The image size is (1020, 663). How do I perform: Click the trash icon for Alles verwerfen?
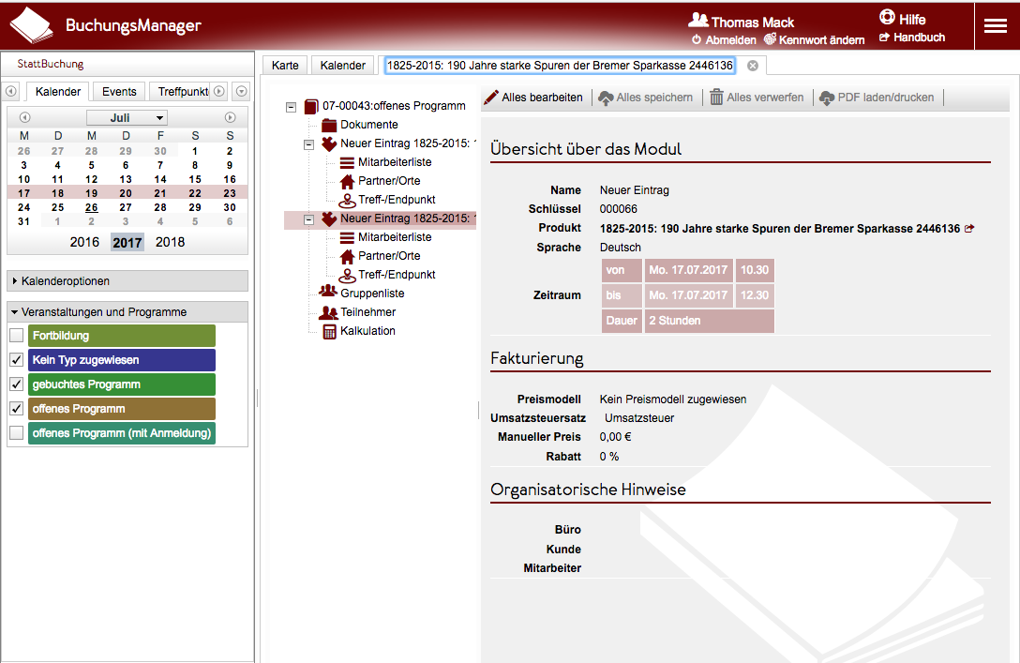pos(716,98)
